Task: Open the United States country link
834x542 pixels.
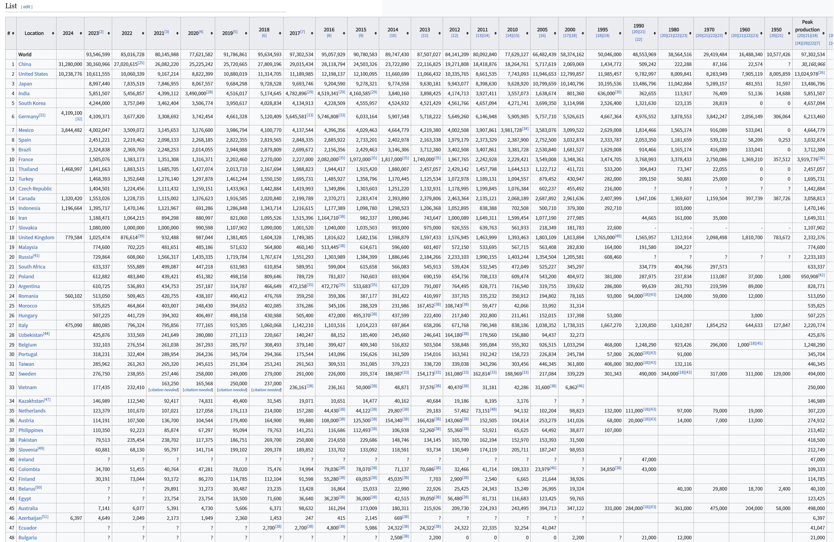Action: (x=33, y=74)
